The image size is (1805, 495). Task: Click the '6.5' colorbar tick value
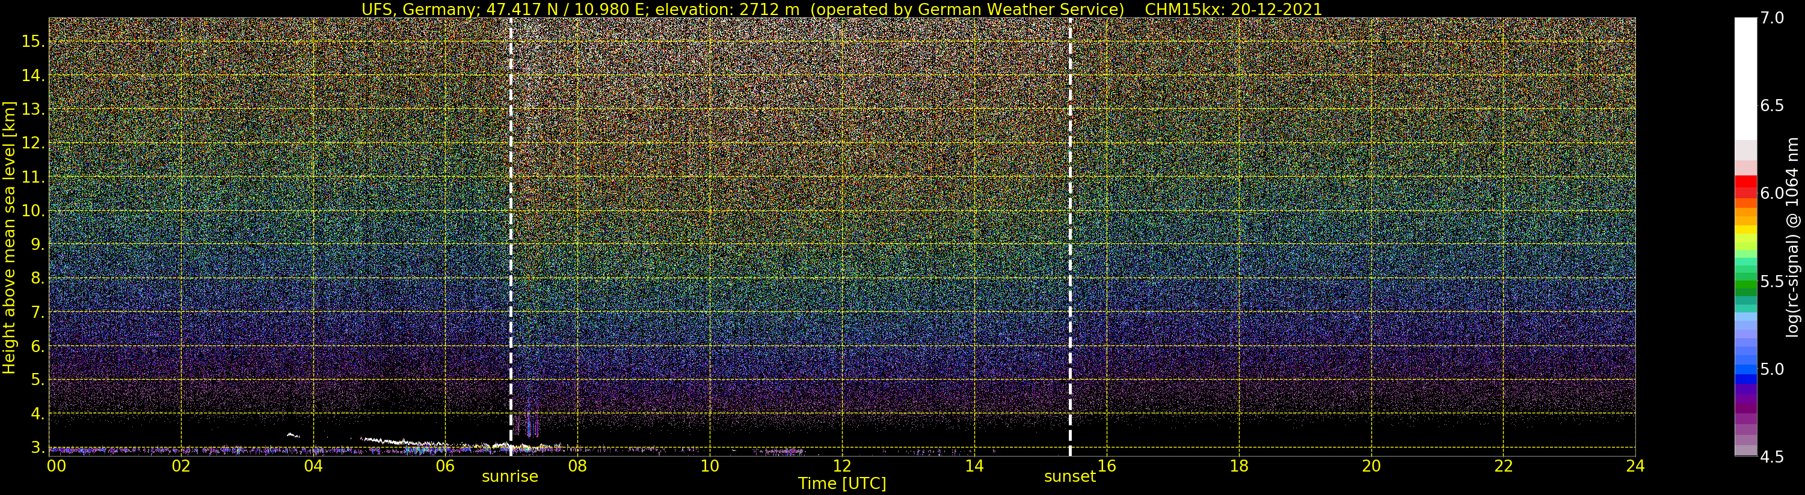pos(1772,106)
